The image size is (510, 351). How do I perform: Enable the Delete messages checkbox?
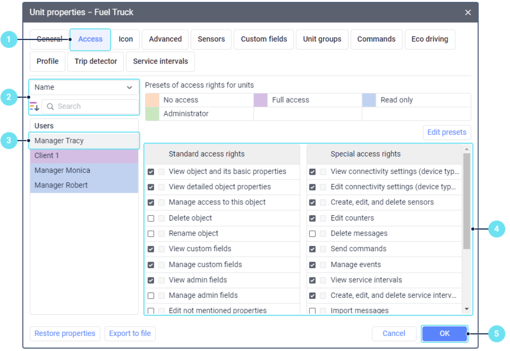pos(312,234)
